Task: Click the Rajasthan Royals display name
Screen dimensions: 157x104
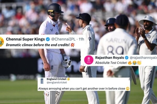Action: coord(110,58)
